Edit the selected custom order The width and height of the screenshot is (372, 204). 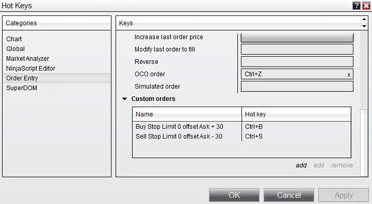point(319,165)
